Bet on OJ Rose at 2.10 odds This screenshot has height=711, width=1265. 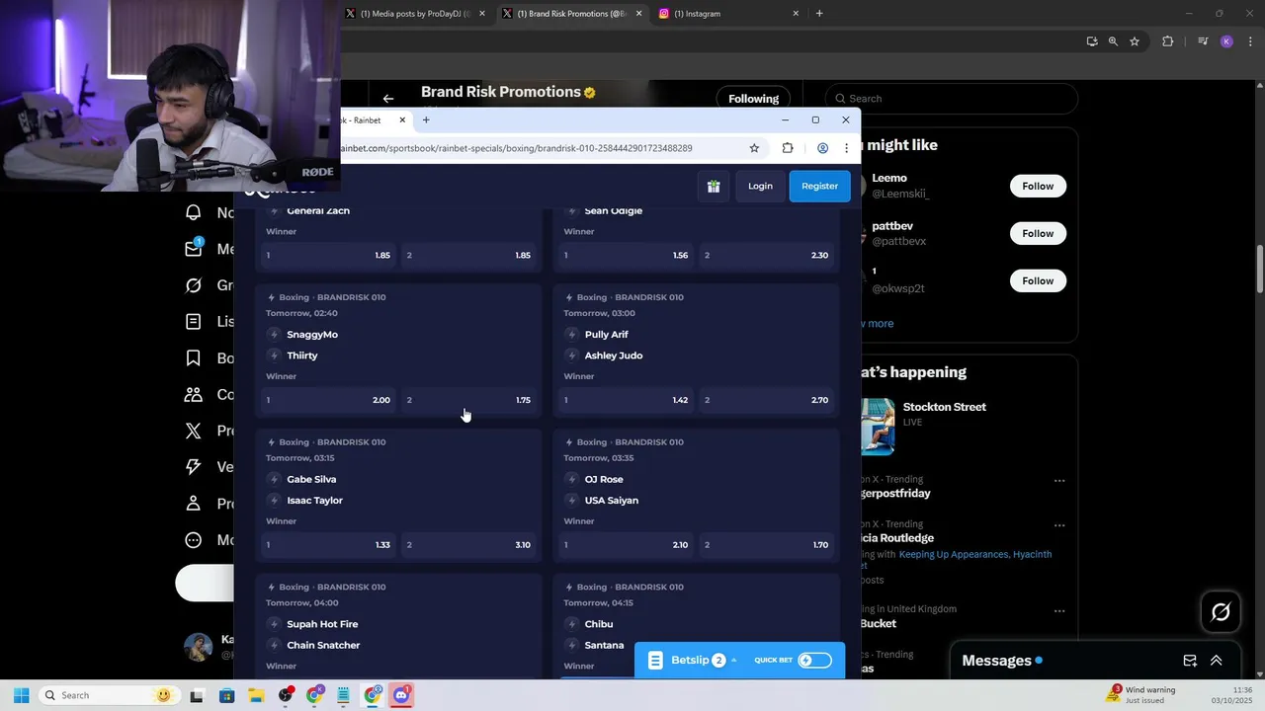click(x=626, y=545)
